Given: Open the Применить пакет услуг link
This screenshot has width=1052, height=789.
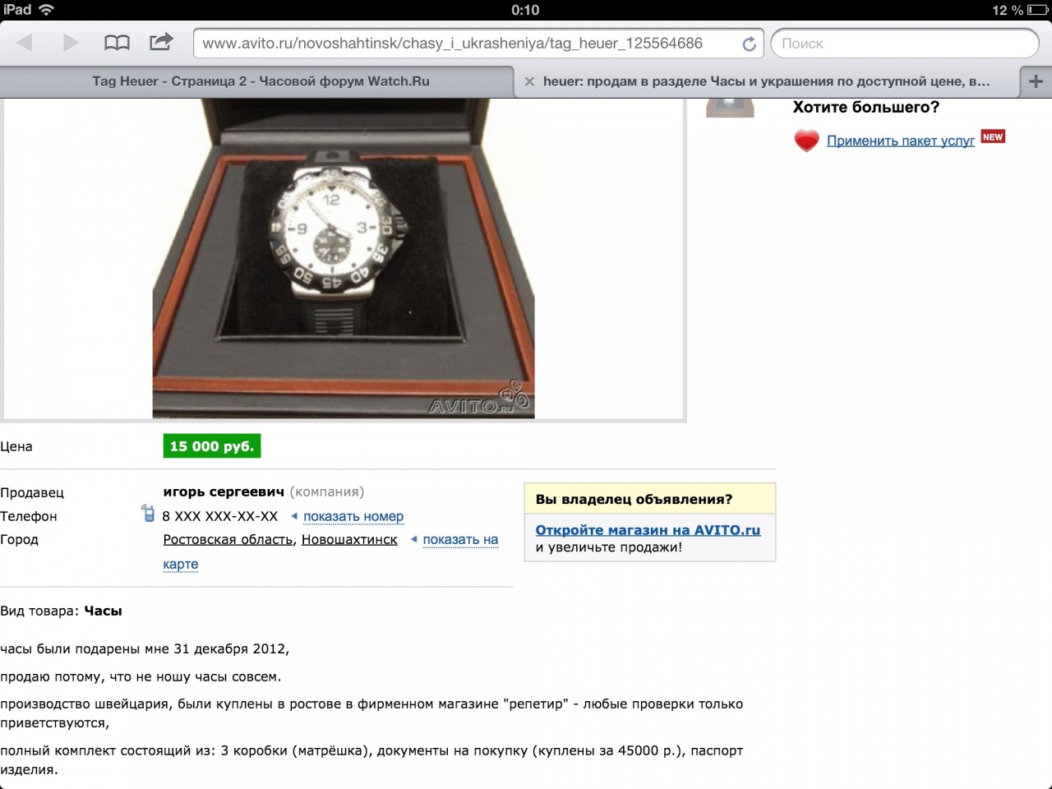Looking at the screenshot, I should tap(901, 141).
